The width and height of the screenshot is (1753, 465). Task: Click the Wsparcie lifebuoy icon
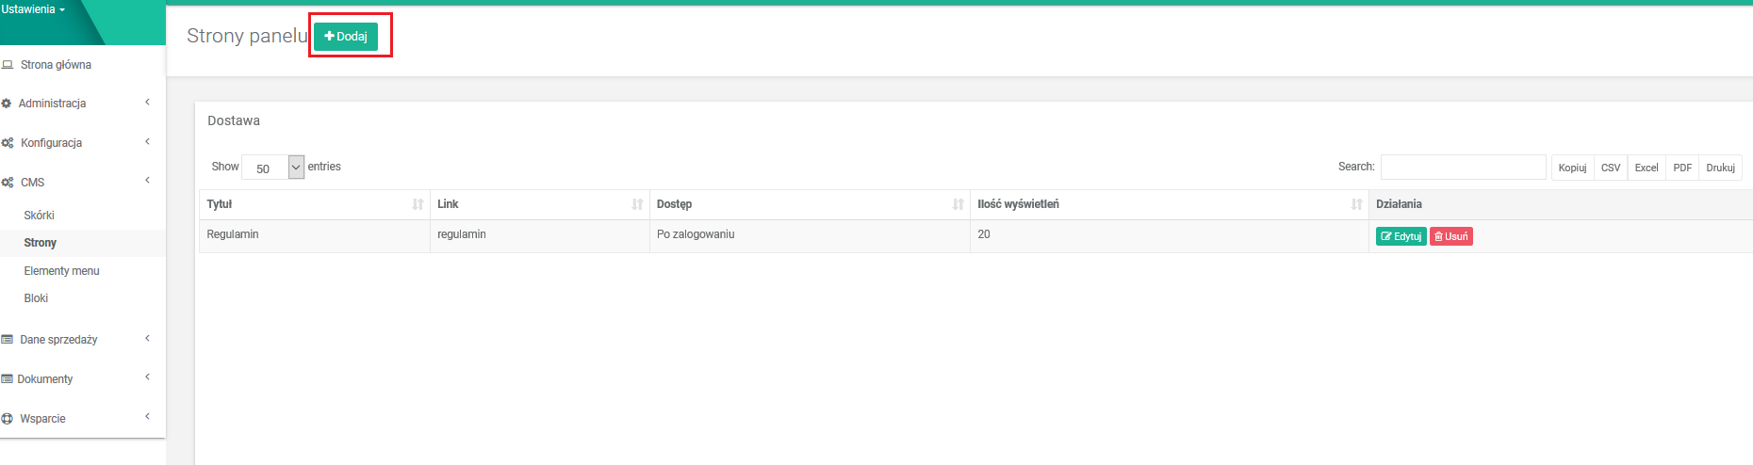tap(8, 419)
